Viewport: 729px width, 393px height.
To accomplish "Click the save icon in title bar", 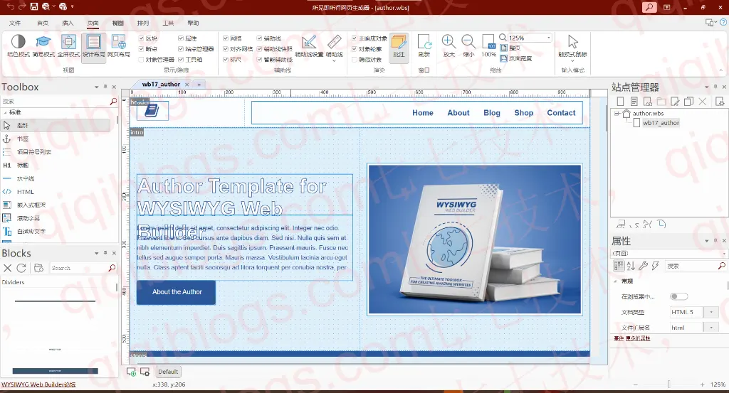I will [34, 6].
